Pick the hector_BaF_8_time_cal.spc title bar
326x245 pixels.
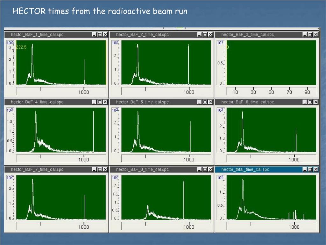(161, 169)
